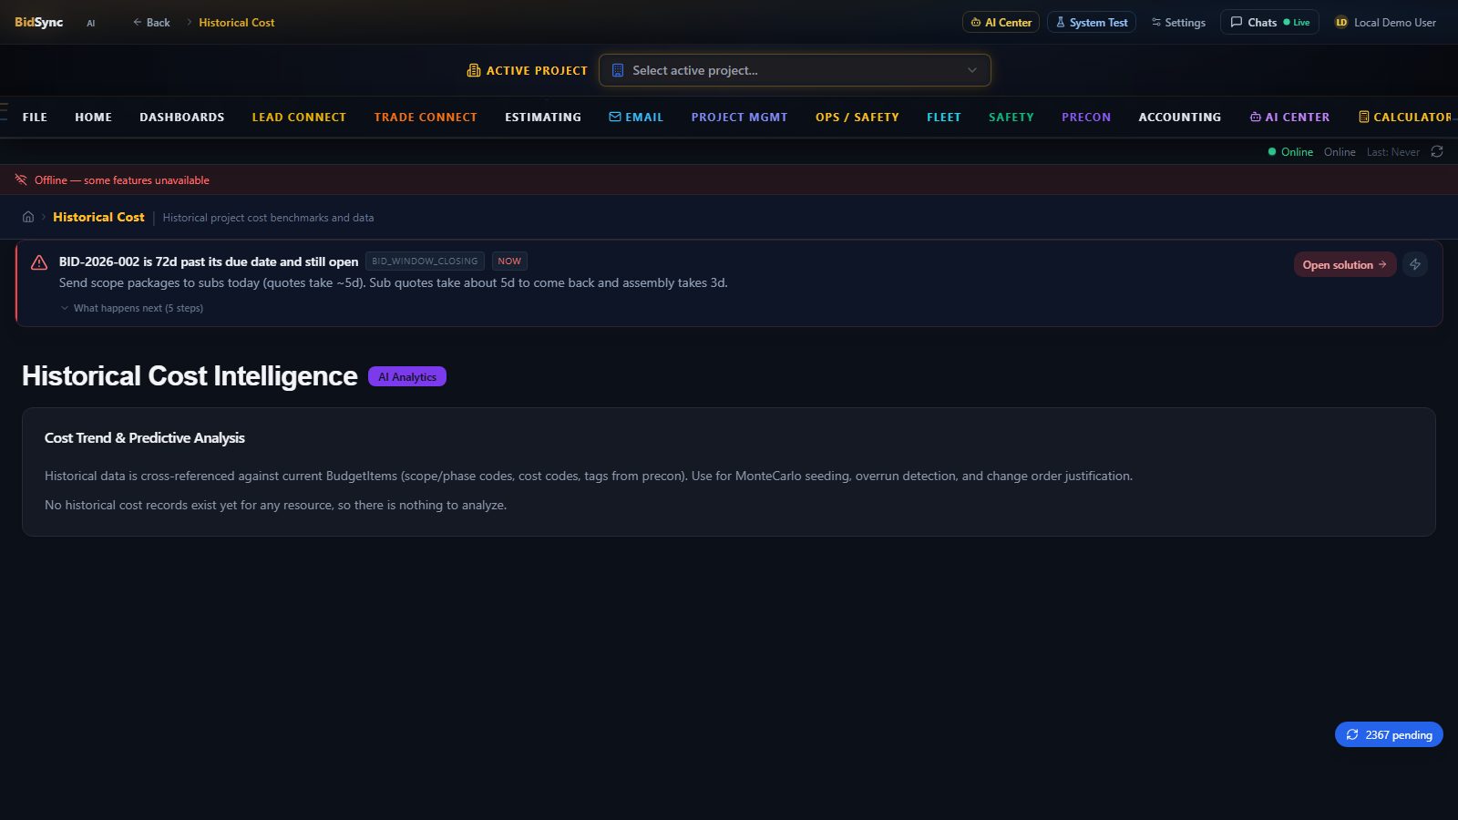This screenshot has width=1458, height=820.
Task: Open the LEAD CONNECT menu
Action: 299,117
